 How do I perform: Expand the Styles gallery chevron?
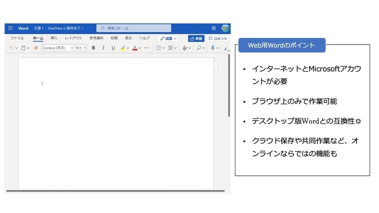point(189,48)
